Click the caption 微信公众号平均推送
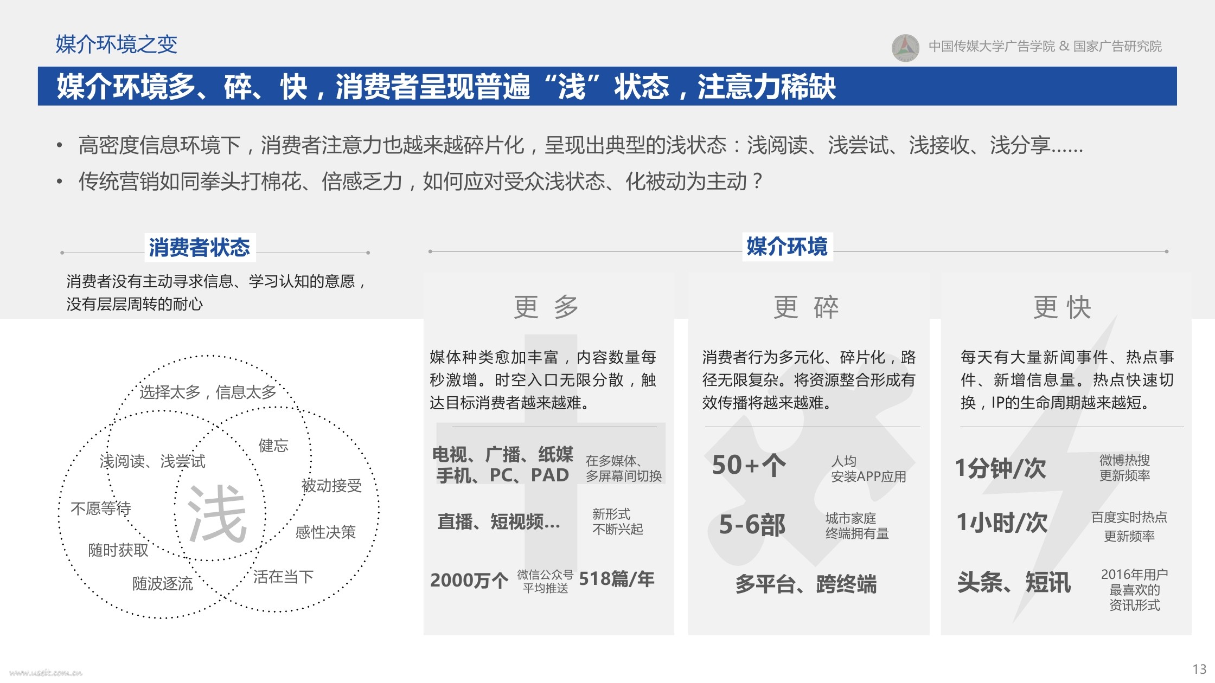 (545, 582)
